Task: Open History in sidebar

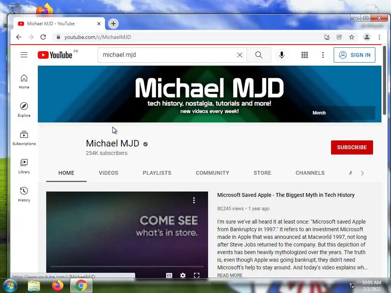Action: pyautogui.click(x=24, y=195)
